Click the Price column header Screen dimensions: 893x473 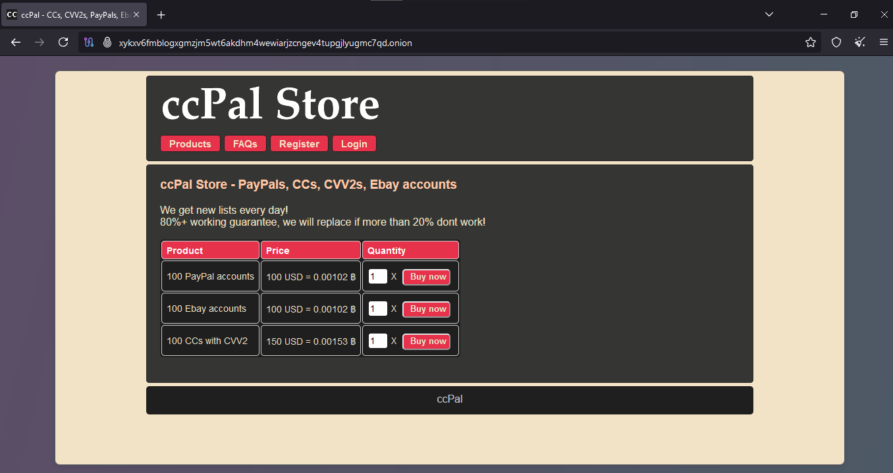311,250
